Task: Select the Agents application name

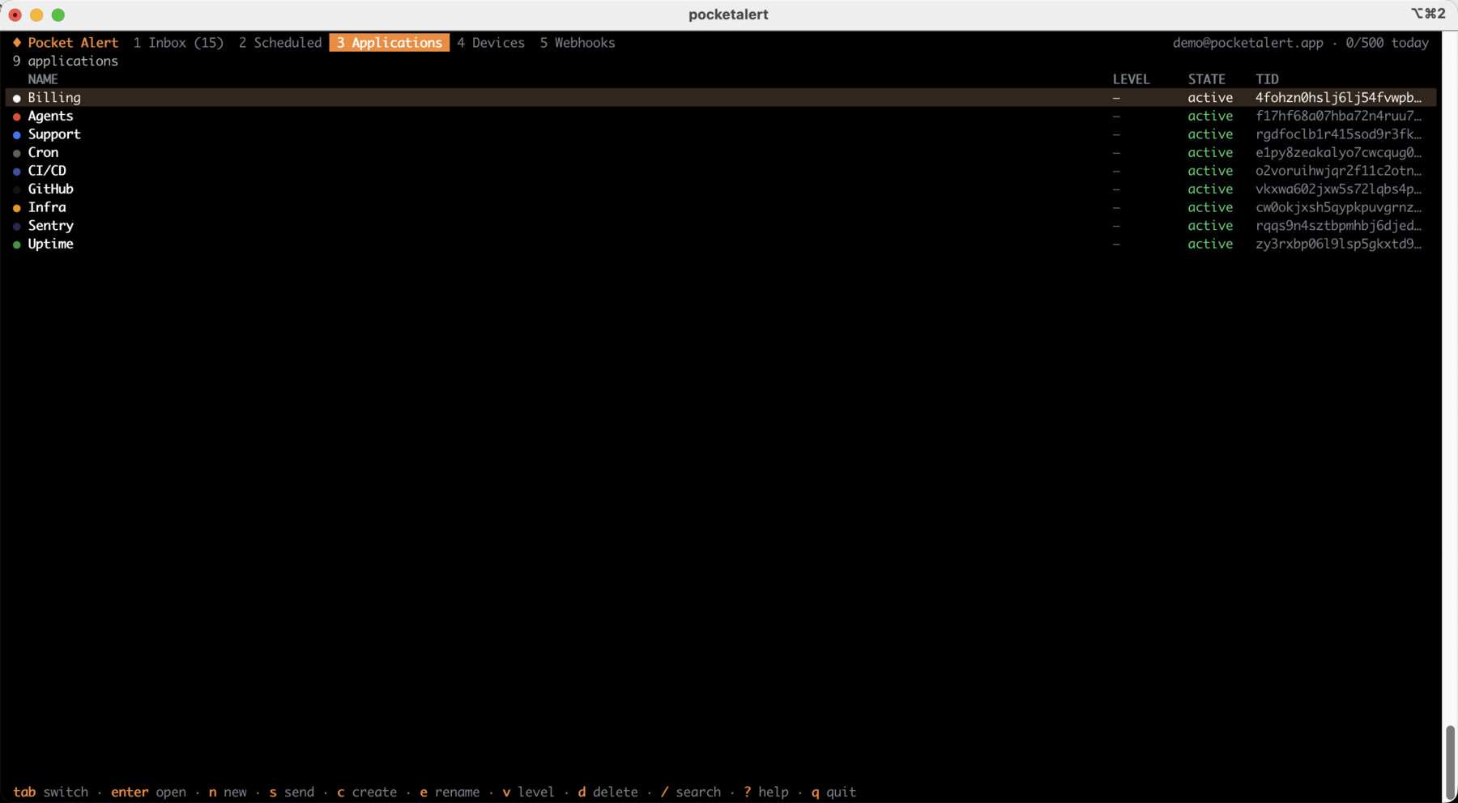Action: click(50, 117)
